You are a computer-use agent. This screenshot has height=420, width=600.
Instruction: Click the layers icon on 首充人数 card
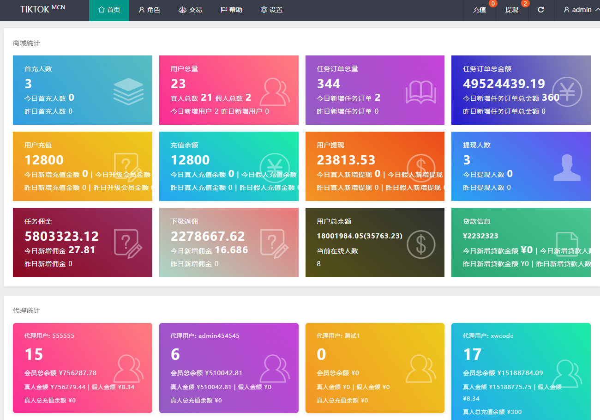128,91
